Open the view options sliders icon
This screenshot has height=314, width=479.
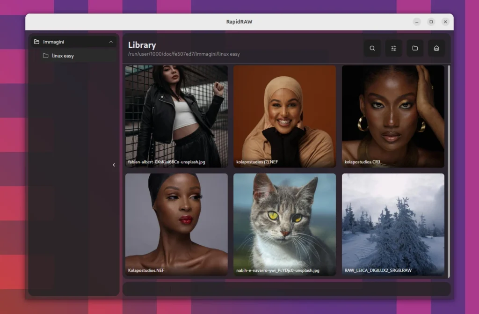coord(393,48)
